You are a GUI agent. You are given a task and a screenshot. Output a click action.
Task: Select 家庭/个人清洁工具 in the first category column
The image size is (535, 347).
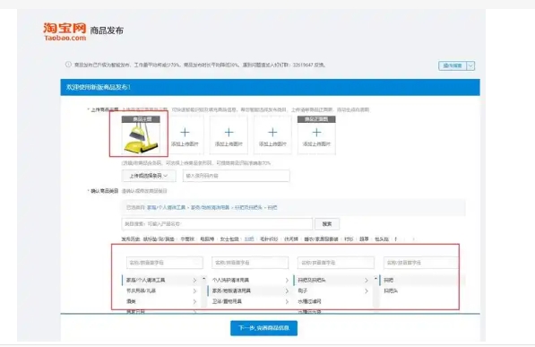click(x=146, y=280)
